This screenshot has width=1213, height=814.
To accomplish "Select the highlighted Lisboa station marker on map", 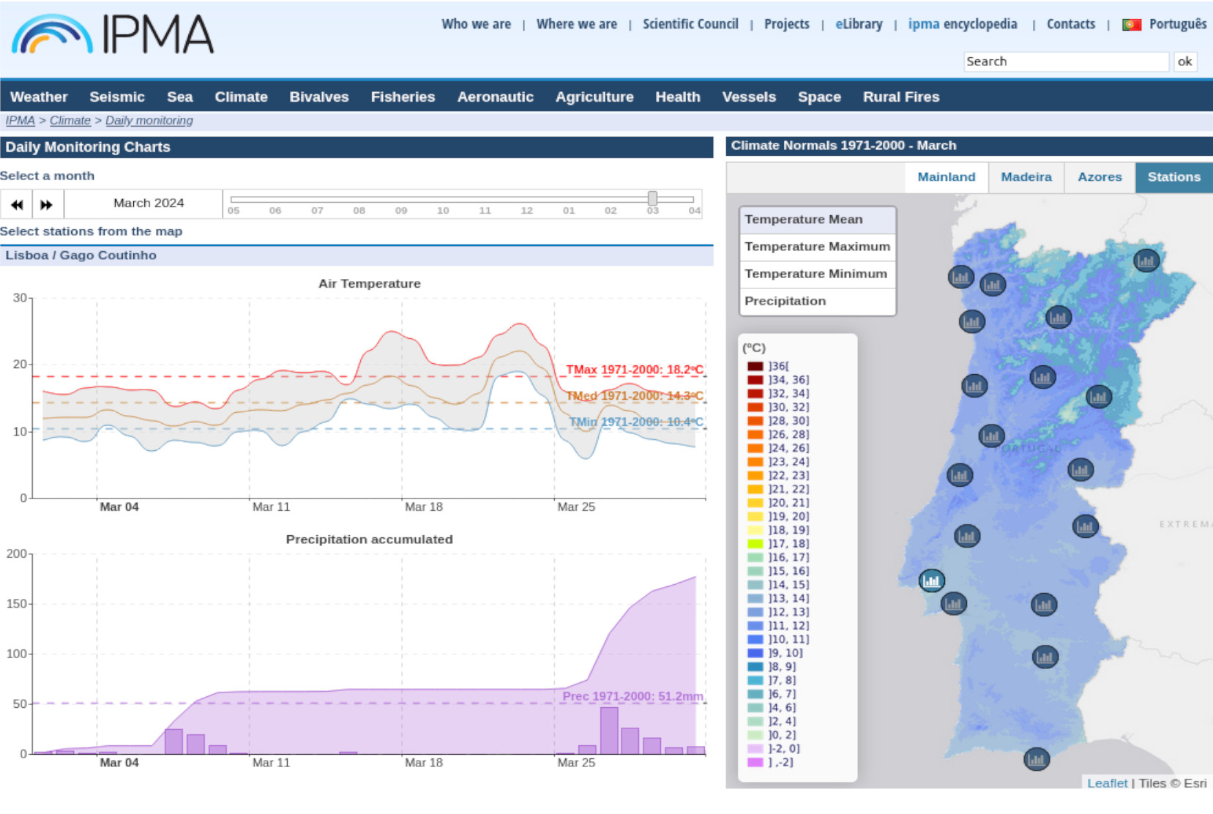I will point(931,580).
